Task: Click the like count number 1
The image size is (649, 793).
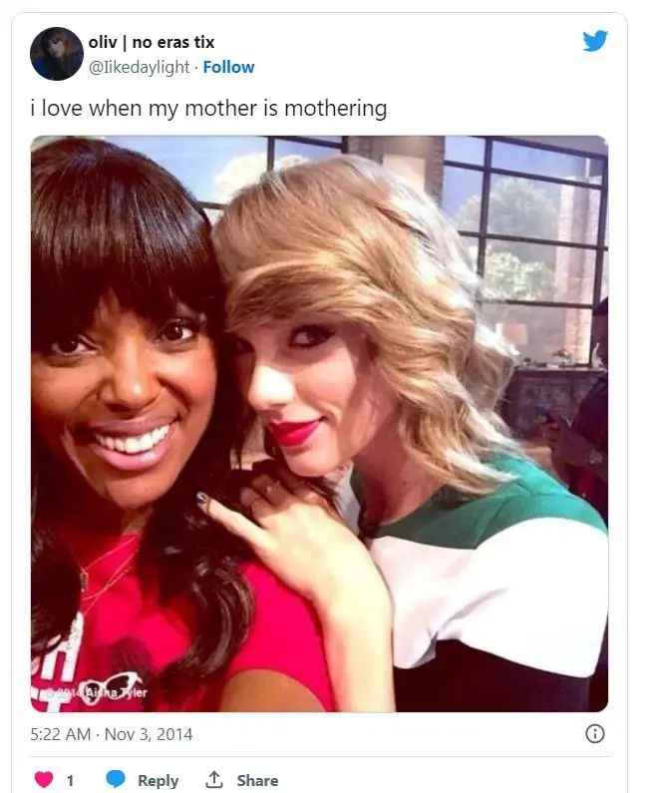Action: tap(70, 780)
